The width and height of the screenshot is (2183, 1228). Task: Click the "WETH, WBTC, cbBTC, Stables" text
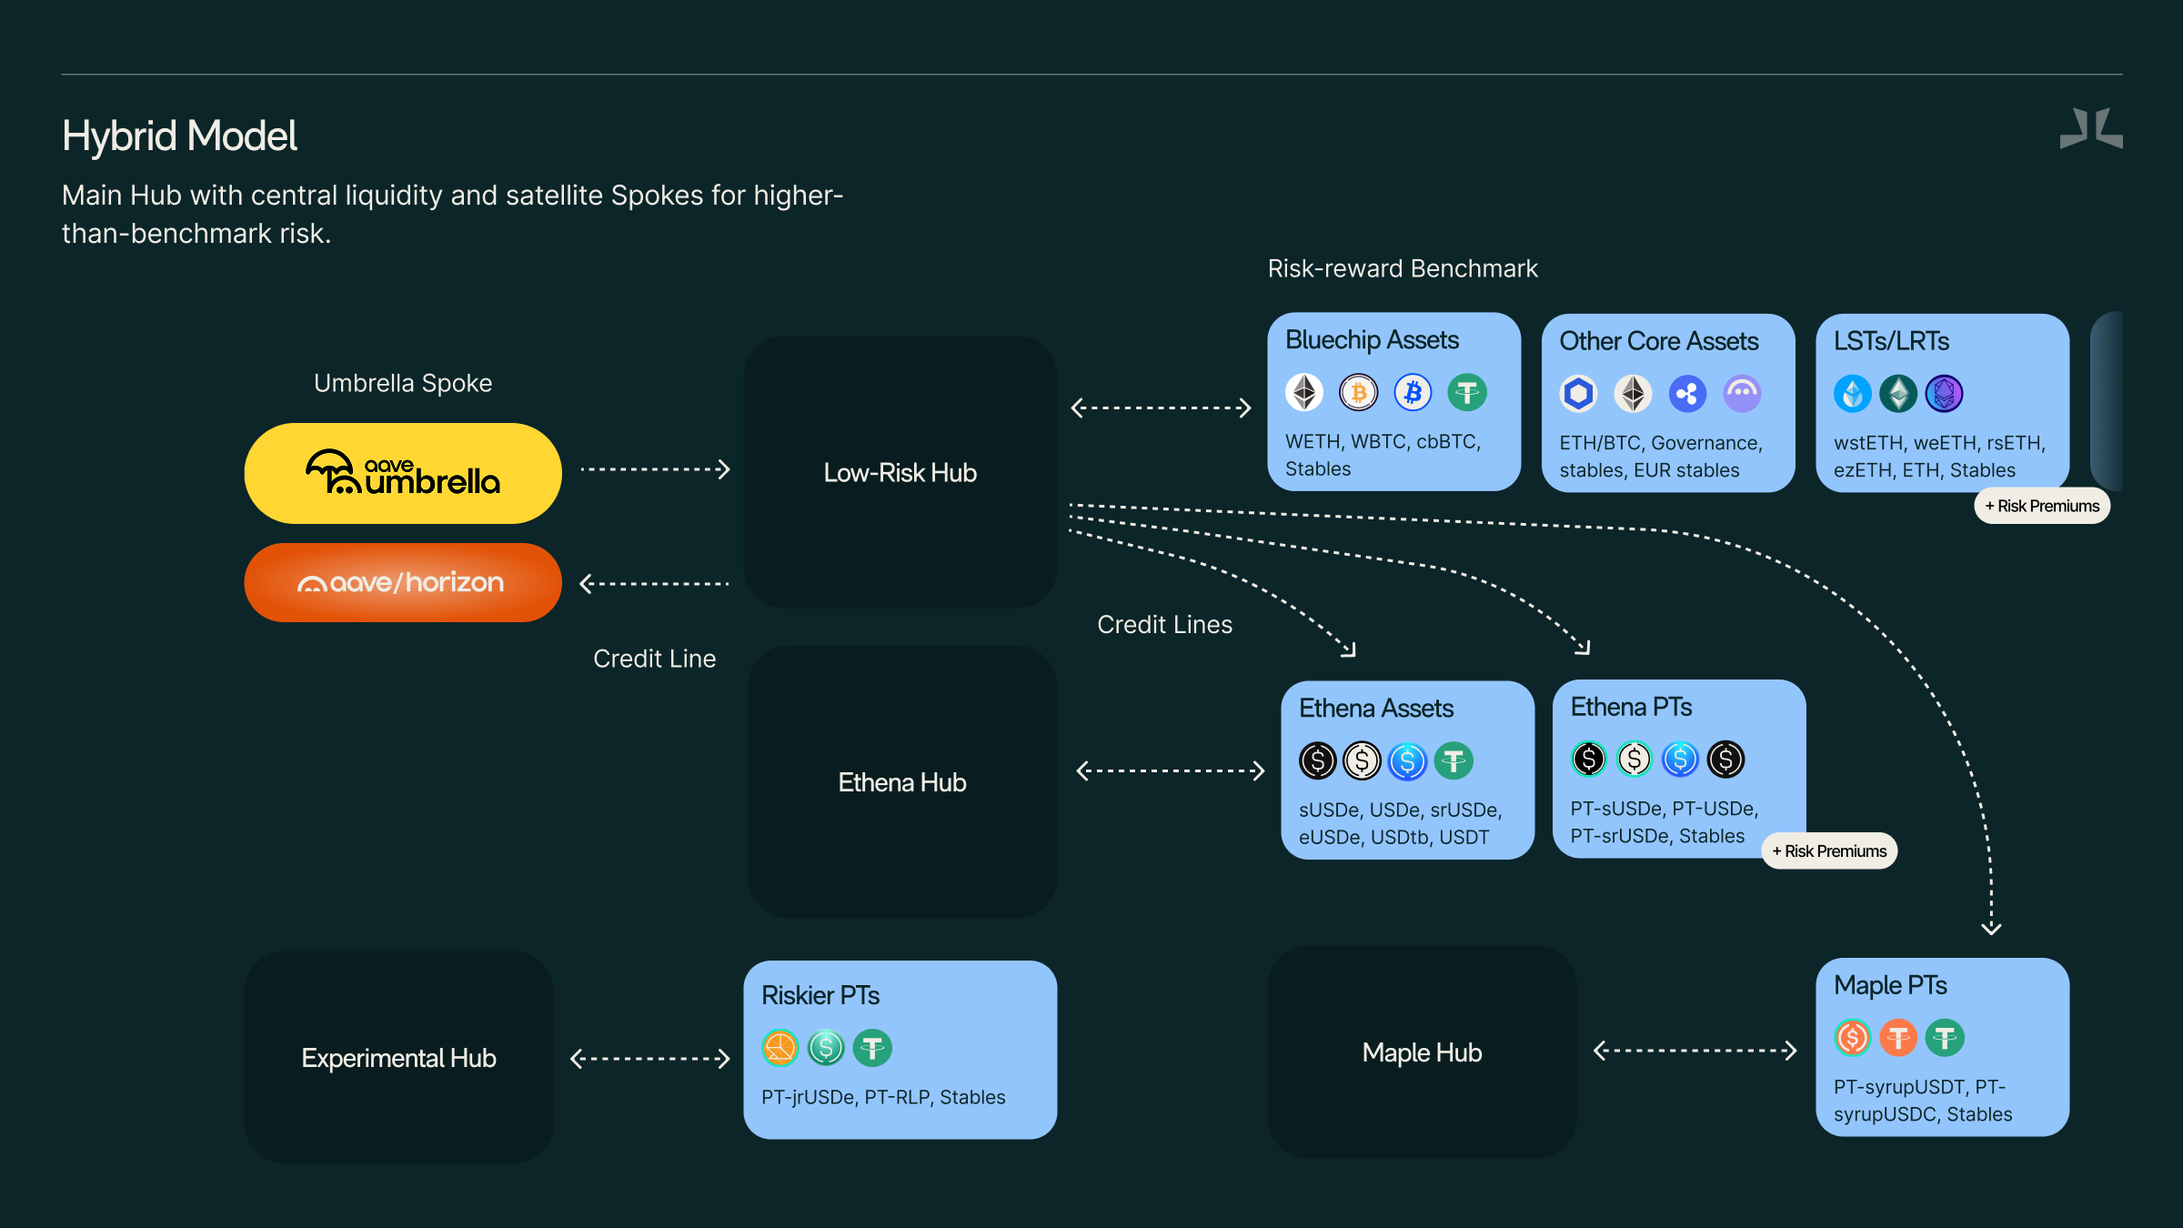[1383, 455]
